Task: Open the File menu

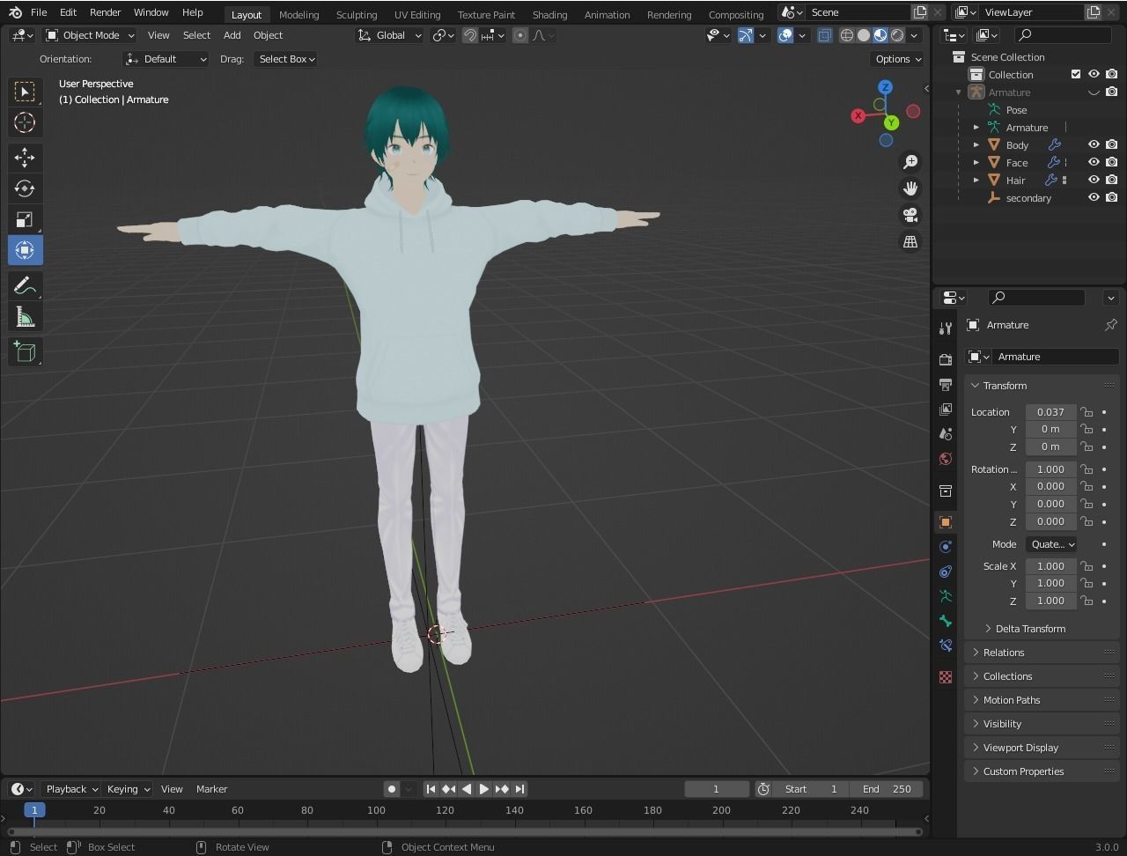Action: (39, 12)
